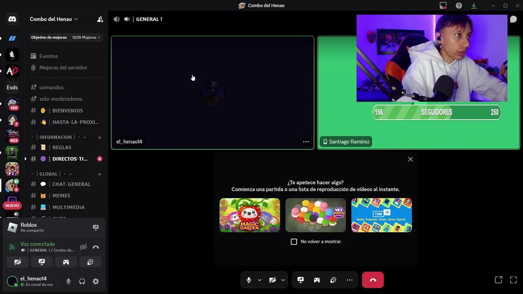The height and width of the screenshot is (294, 523).
Task: Add a channel to INFORMACION category
Action: click(x=99, y=137)
